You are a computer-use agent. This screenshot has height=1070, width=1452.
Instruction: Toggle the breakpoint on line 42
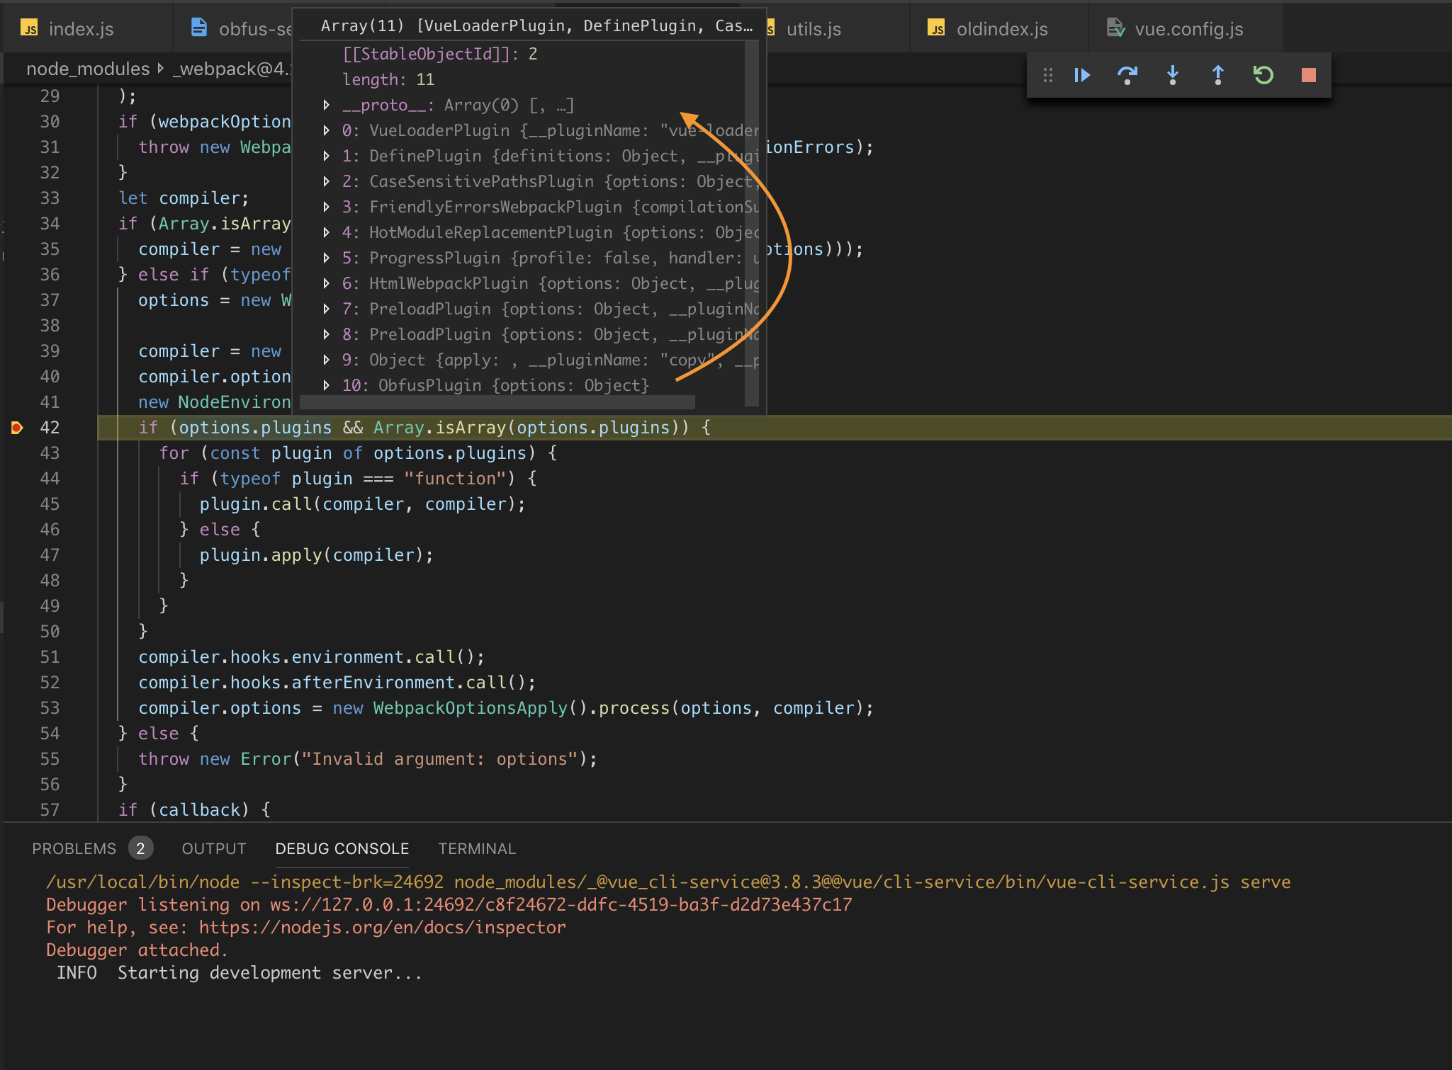pyautogui.click(x=17, y=427)
